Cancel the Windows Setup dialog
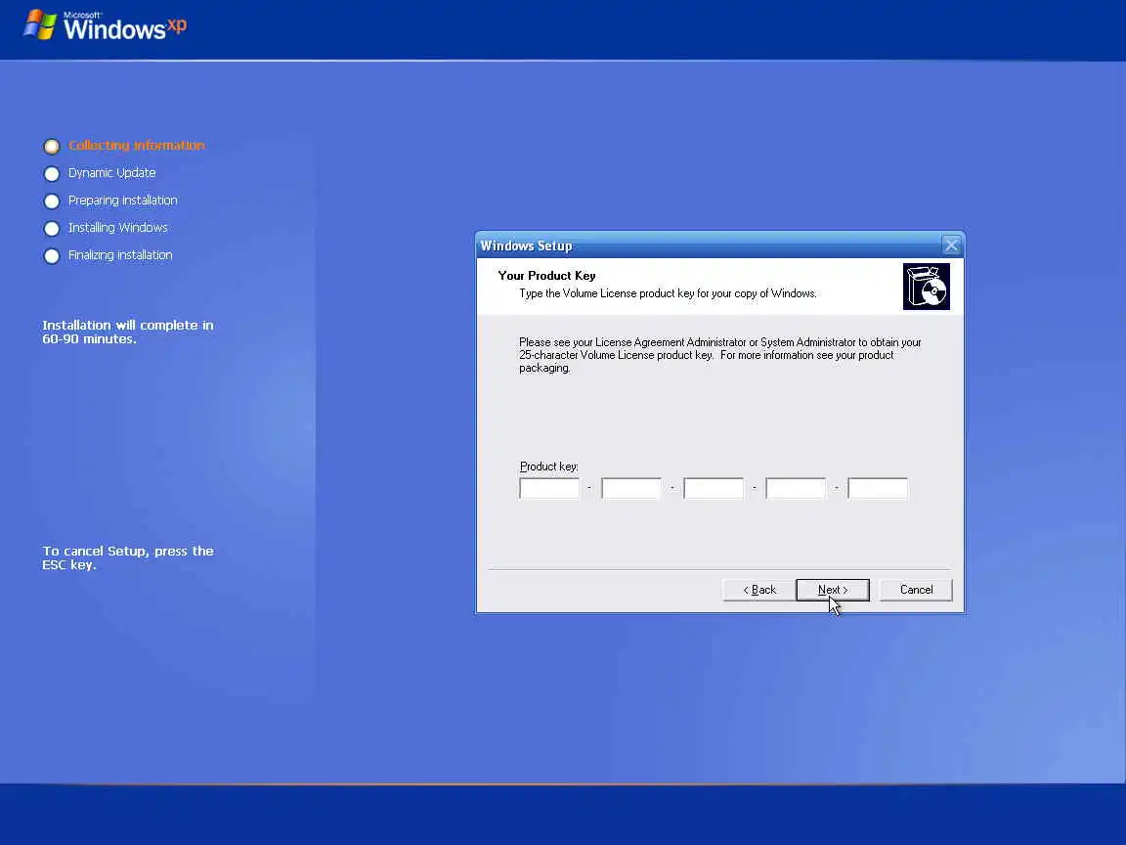 tap(916, 590)
